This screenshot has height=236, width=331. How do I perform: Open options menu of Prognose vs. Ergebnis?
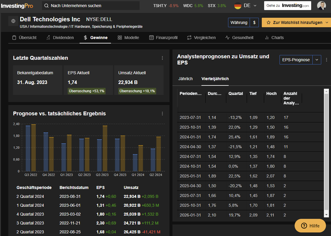[162, 114]
